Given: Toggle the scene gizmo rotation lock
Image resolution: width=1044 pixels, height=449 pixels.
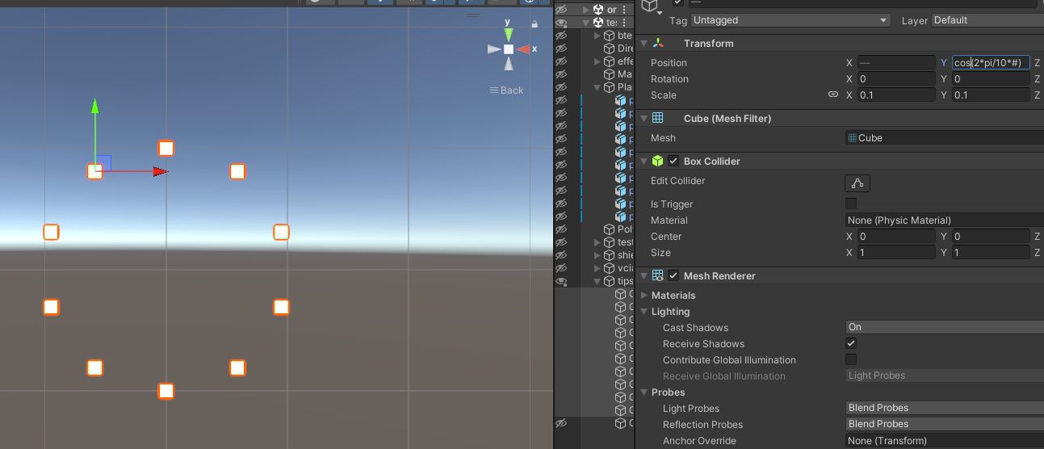Looking at the screenshot, I should pos(535,24).
